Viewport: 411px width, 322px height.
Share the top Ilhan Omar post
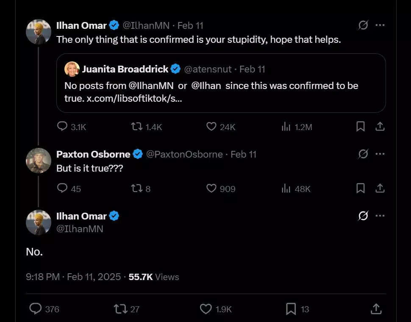pos(380,126)
